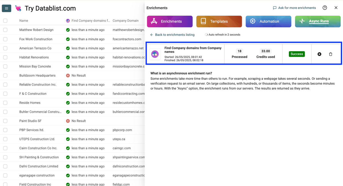Click the No Result icon for Paint Studio SF
Screen dimensions: 343x186
point(68,121)
